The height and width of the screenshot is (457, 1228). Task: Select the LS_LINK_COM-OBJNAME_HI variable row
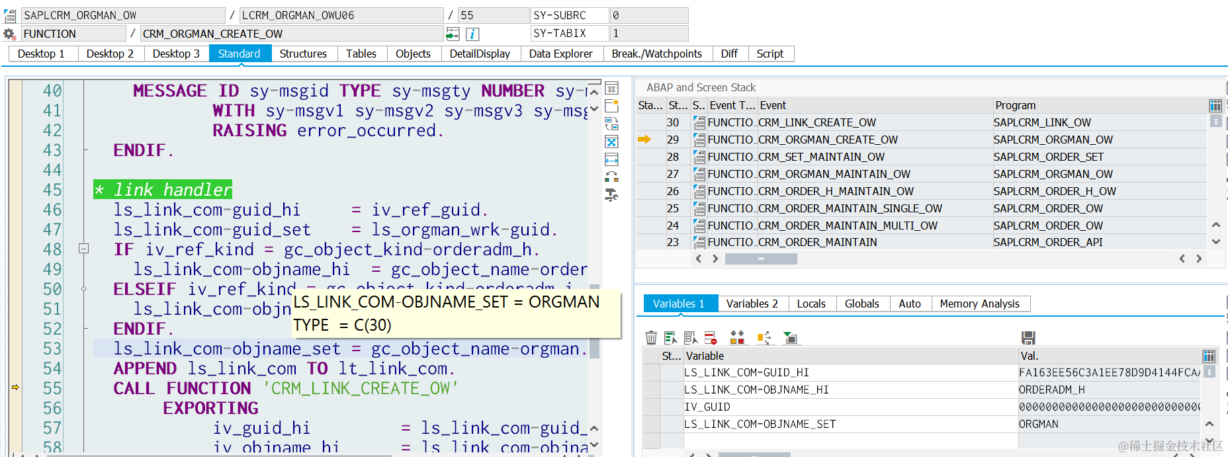(x=922, y=390)
